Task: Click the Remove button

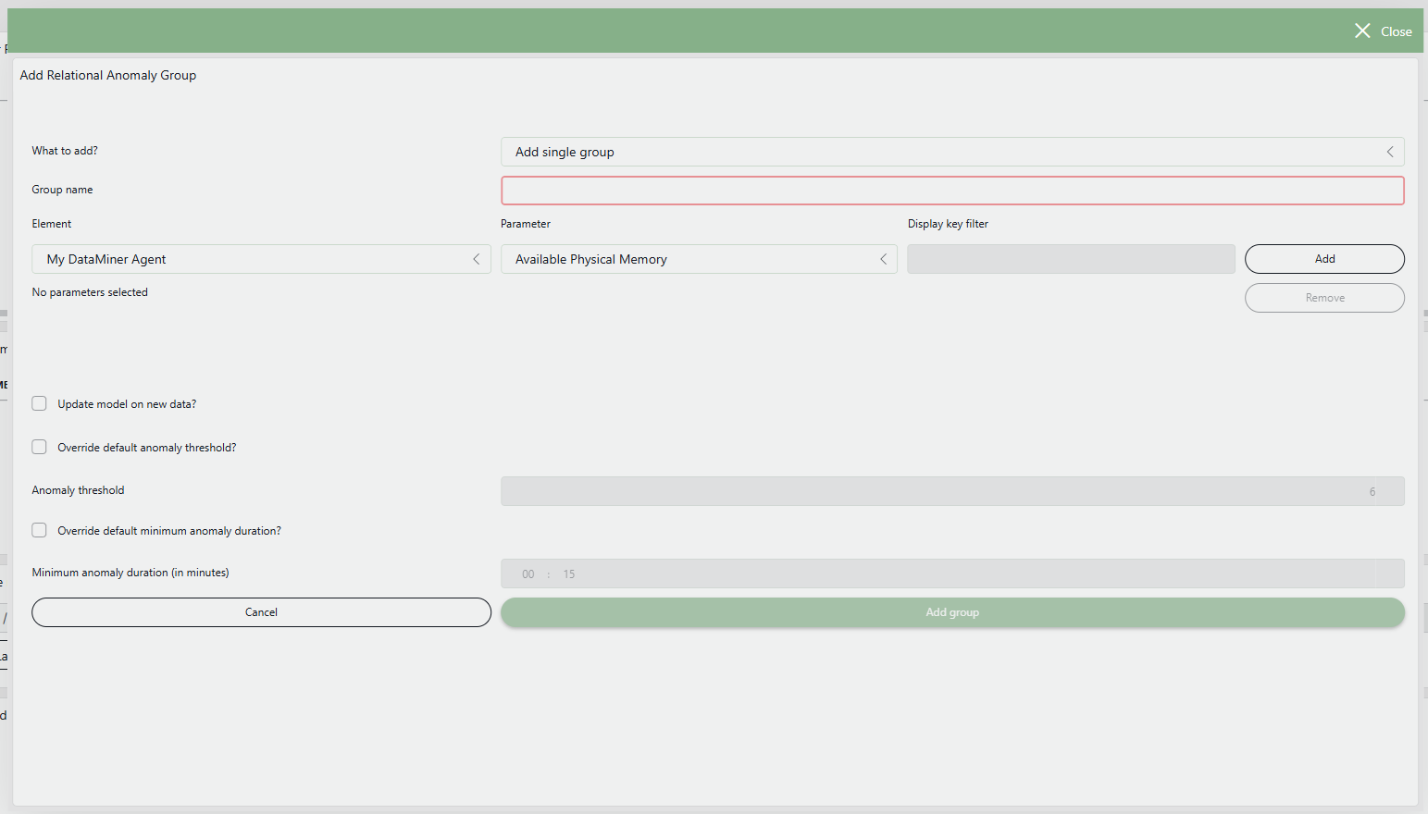Action: (1324, 298)
